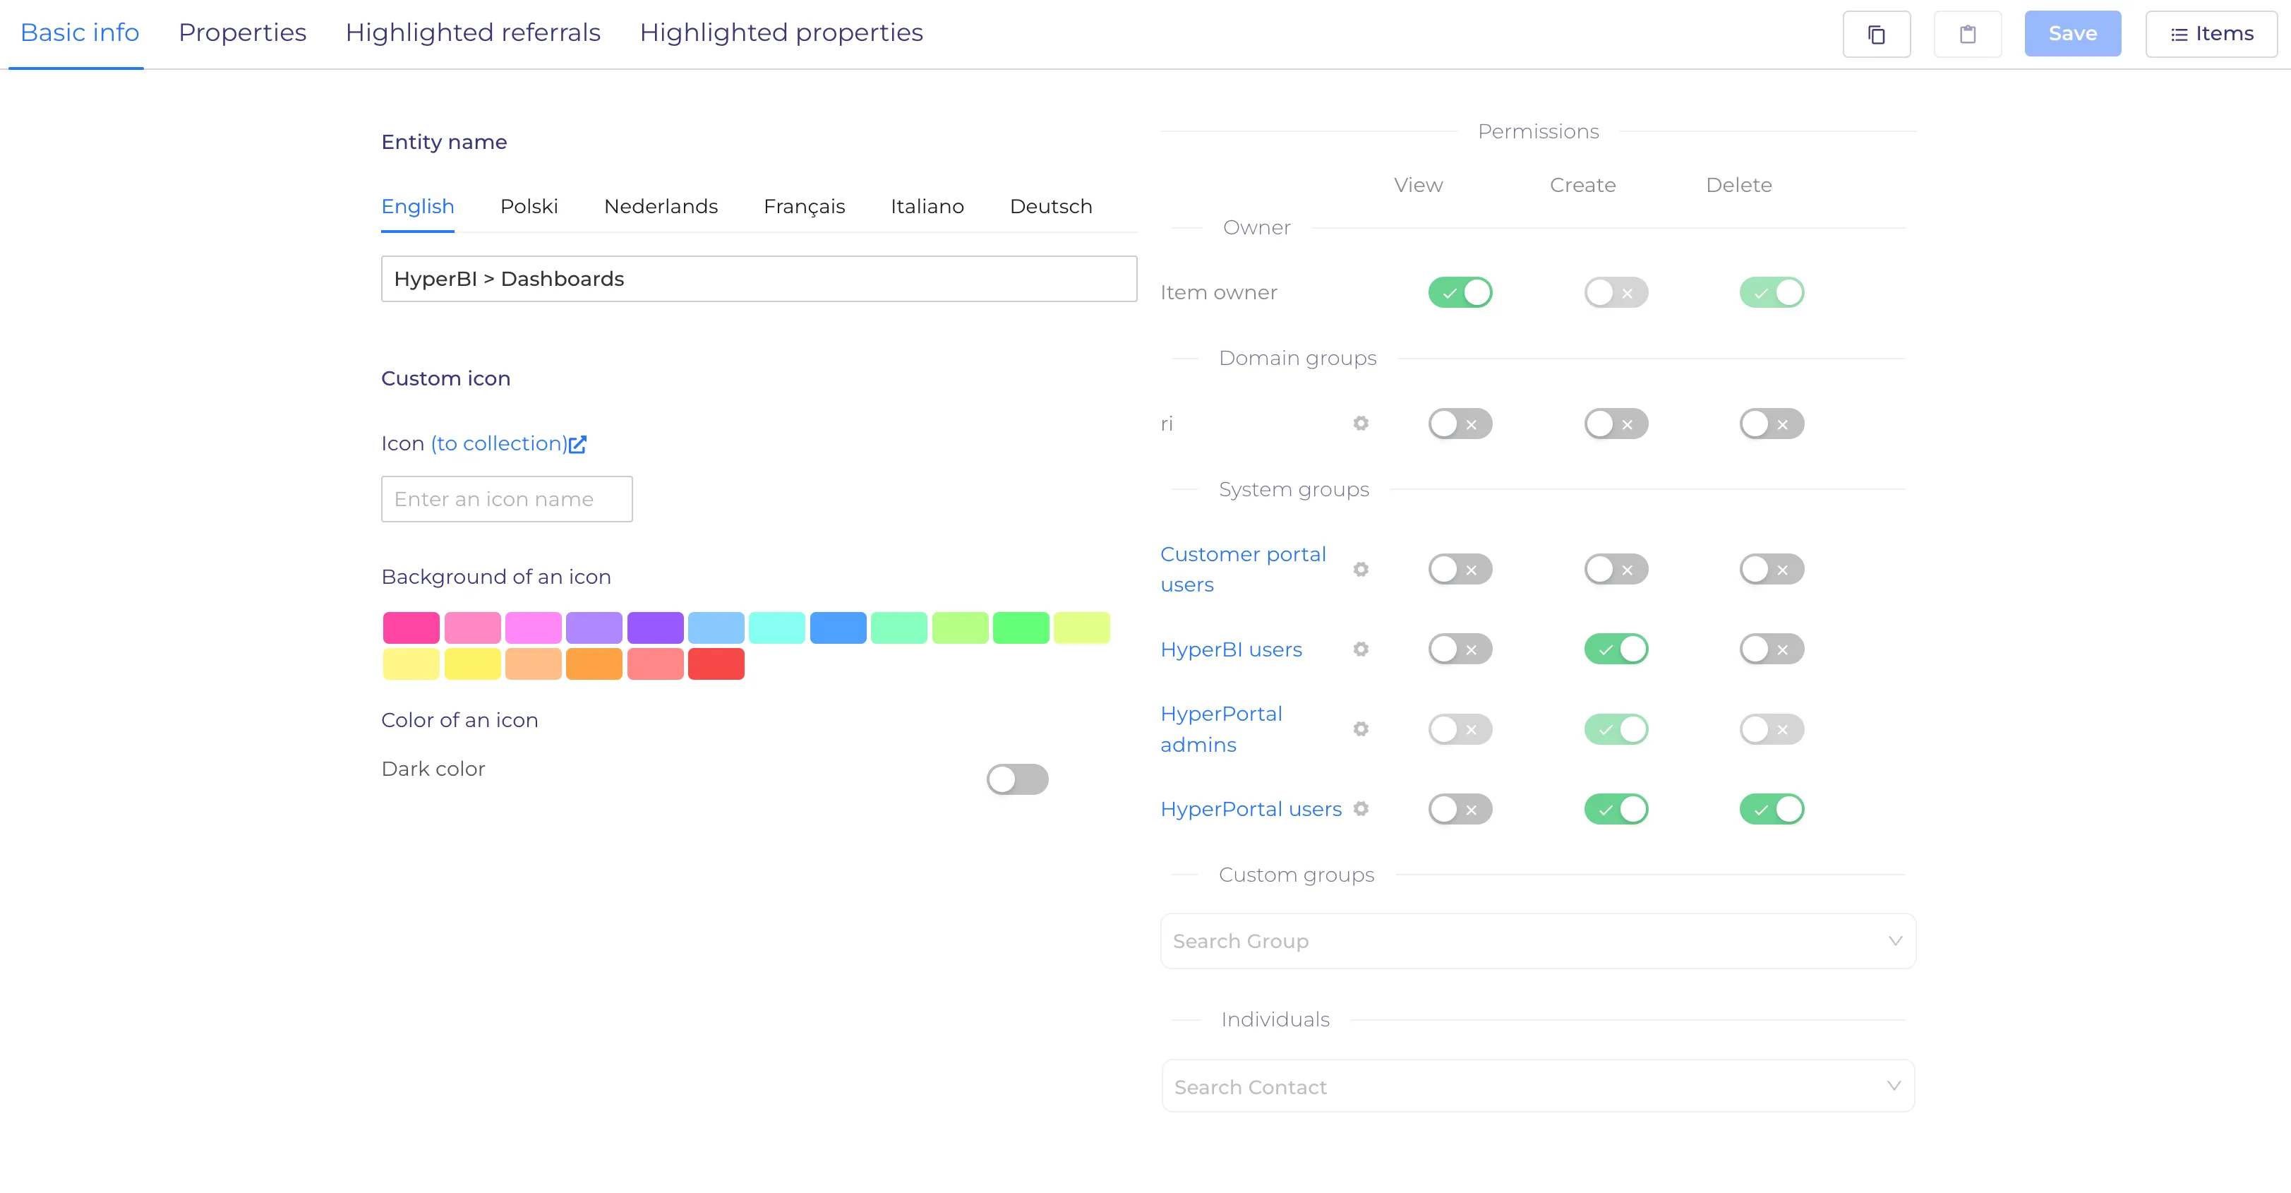
Task: Open the Search Group dropdown
Action: 1538,941
